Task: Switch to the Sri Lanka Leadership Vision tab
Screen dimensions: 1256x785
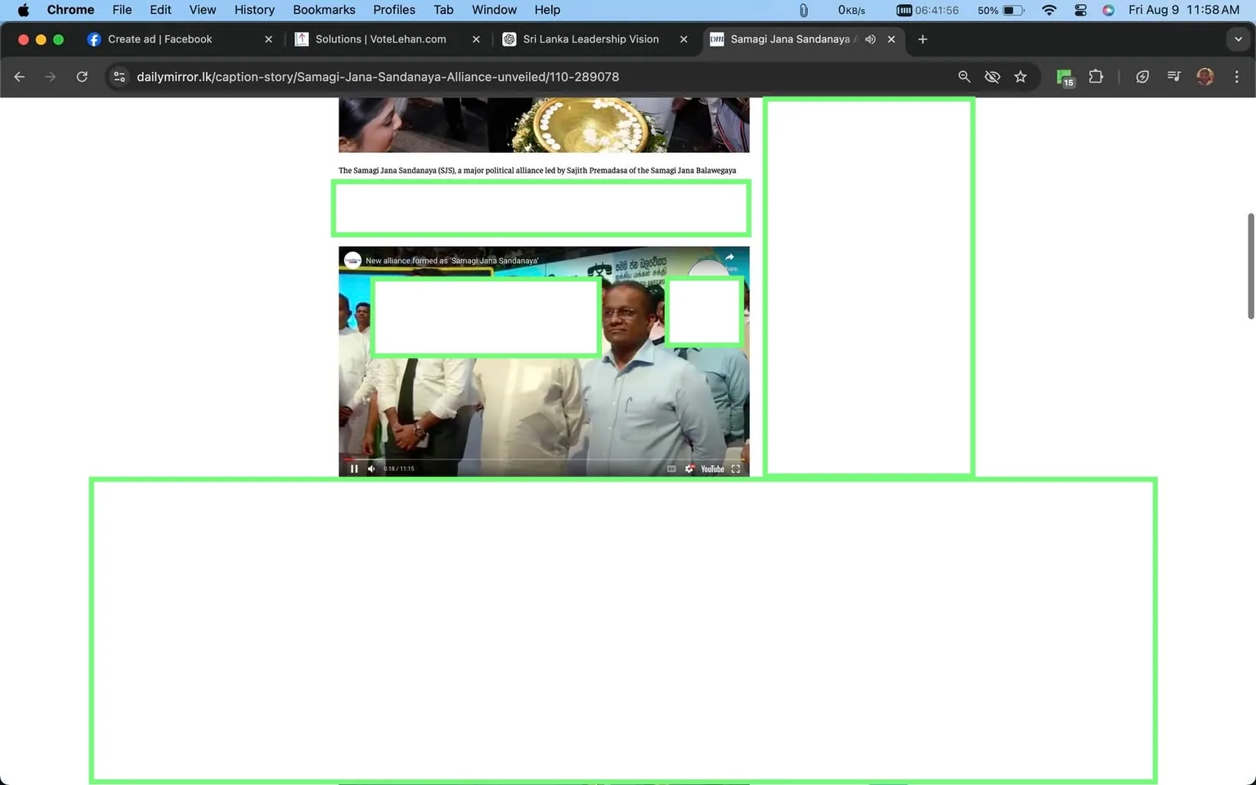Action: [x=590, y=38]
